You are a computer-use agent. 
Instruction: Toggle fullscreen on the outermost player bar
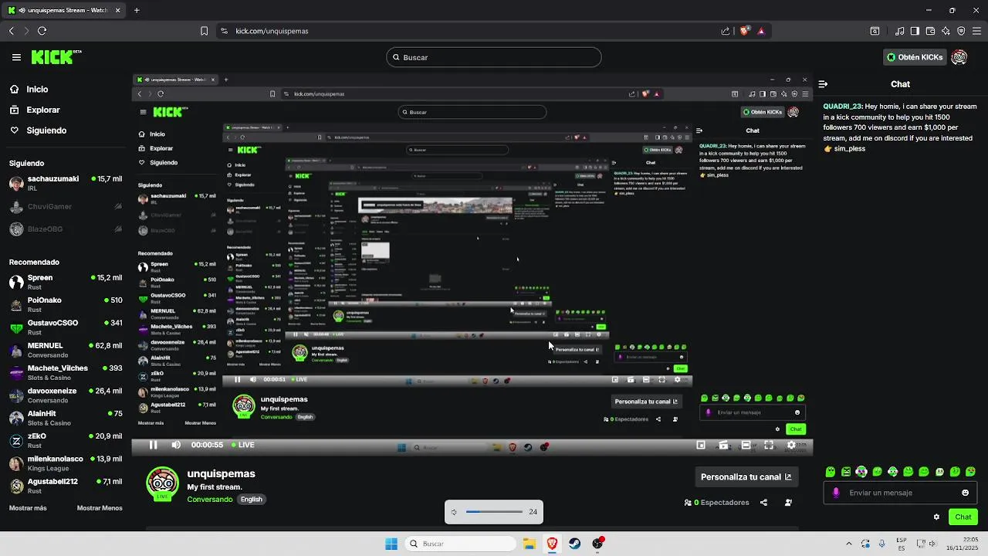coord(769,446)
